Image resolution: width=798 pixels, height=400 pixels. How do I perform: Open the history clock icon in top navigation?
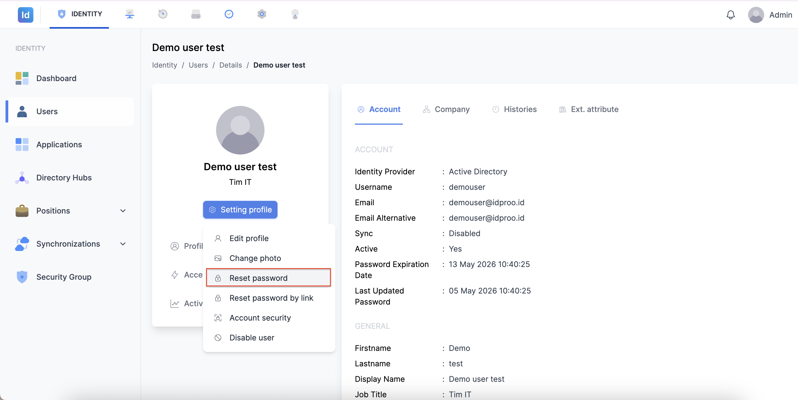coord(163,14)
